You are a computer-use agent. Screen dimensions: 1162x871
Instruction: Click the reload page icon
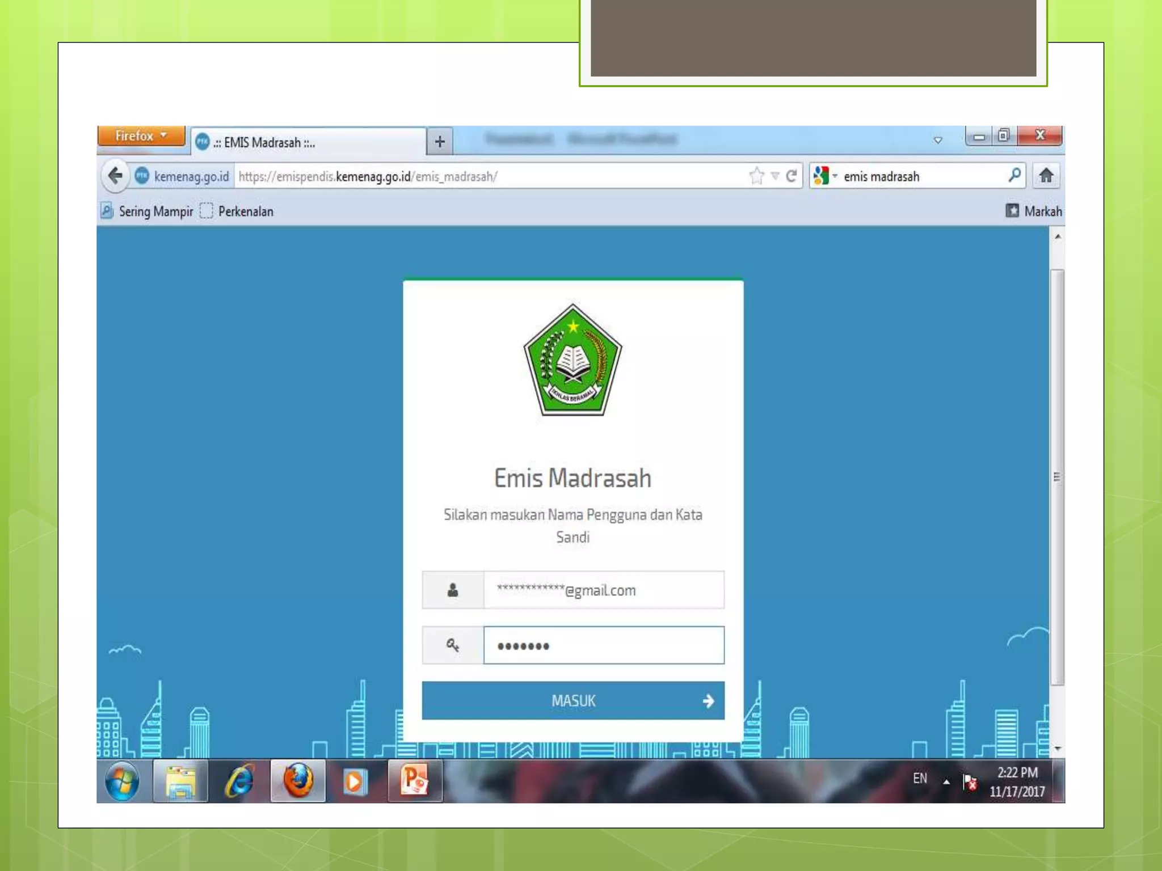[791, 176]
